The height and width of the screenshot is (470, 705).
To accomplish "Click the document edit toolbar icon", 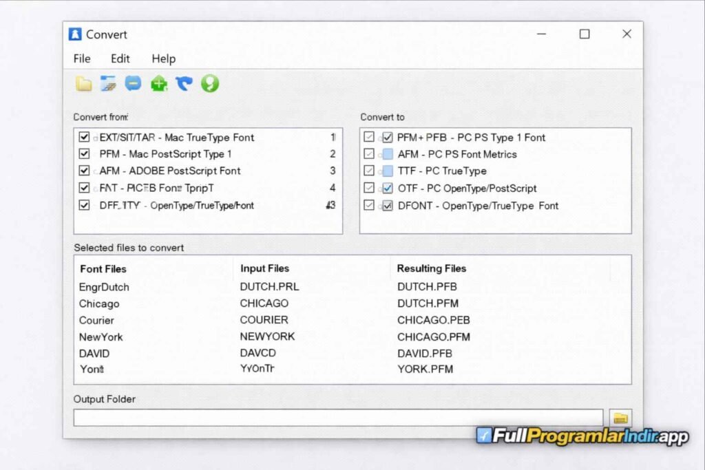I will pyautogui.click(x=108, y=84).
